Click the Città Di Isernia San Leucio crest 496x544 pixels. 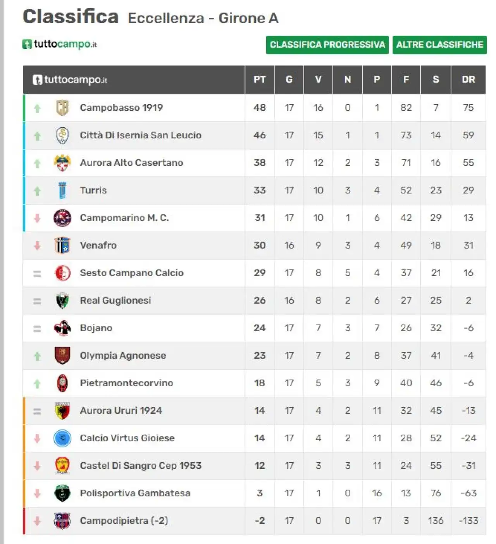tap(62, 135)
